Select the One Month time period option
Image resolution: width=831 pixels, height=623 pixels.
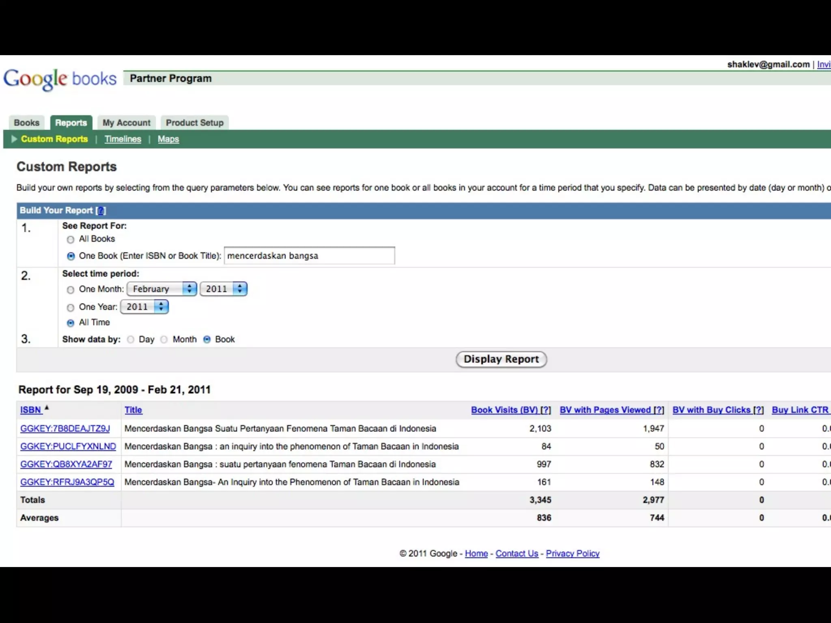71,290
